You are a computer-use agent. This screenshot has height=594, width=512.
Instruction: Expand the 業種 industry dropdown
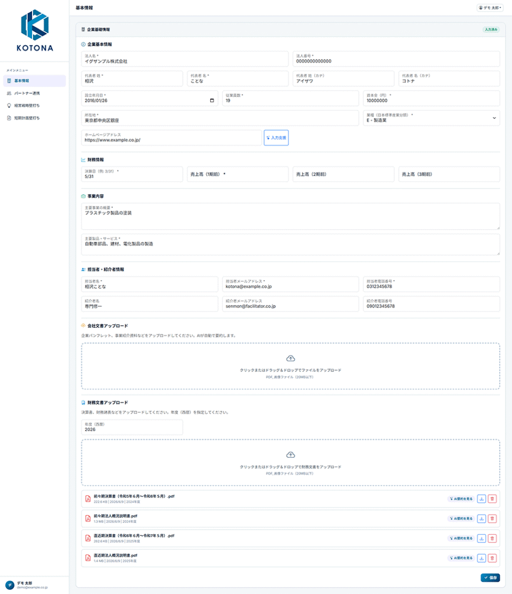click(x=431, y=118)
